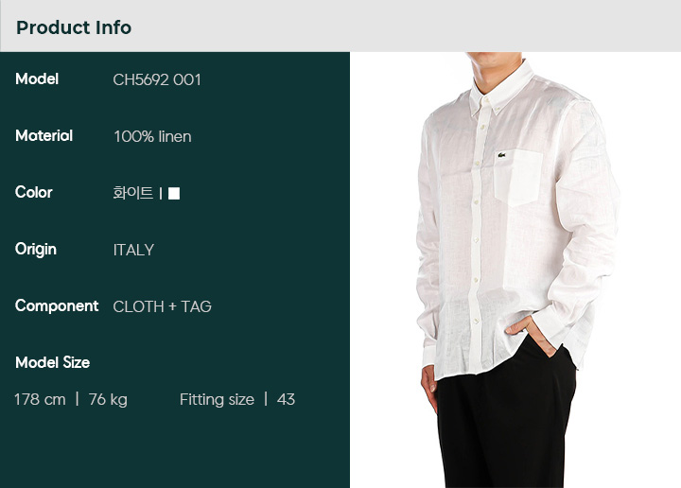681x488 pixels.
Task: Click the 76 kg weight value
Action: point(108,400)
